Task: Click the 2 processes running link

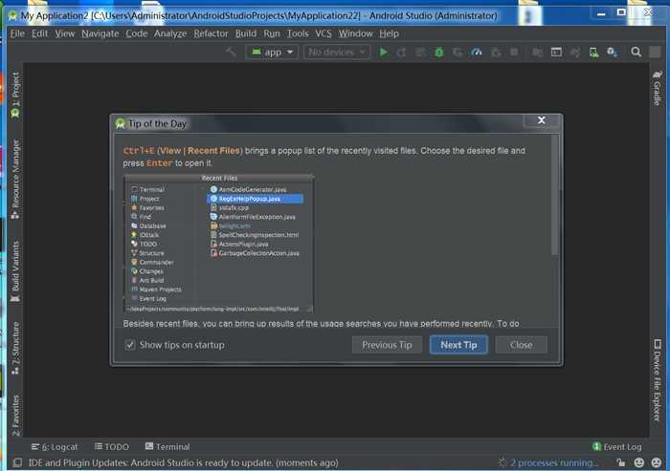Action: point(554,462)
